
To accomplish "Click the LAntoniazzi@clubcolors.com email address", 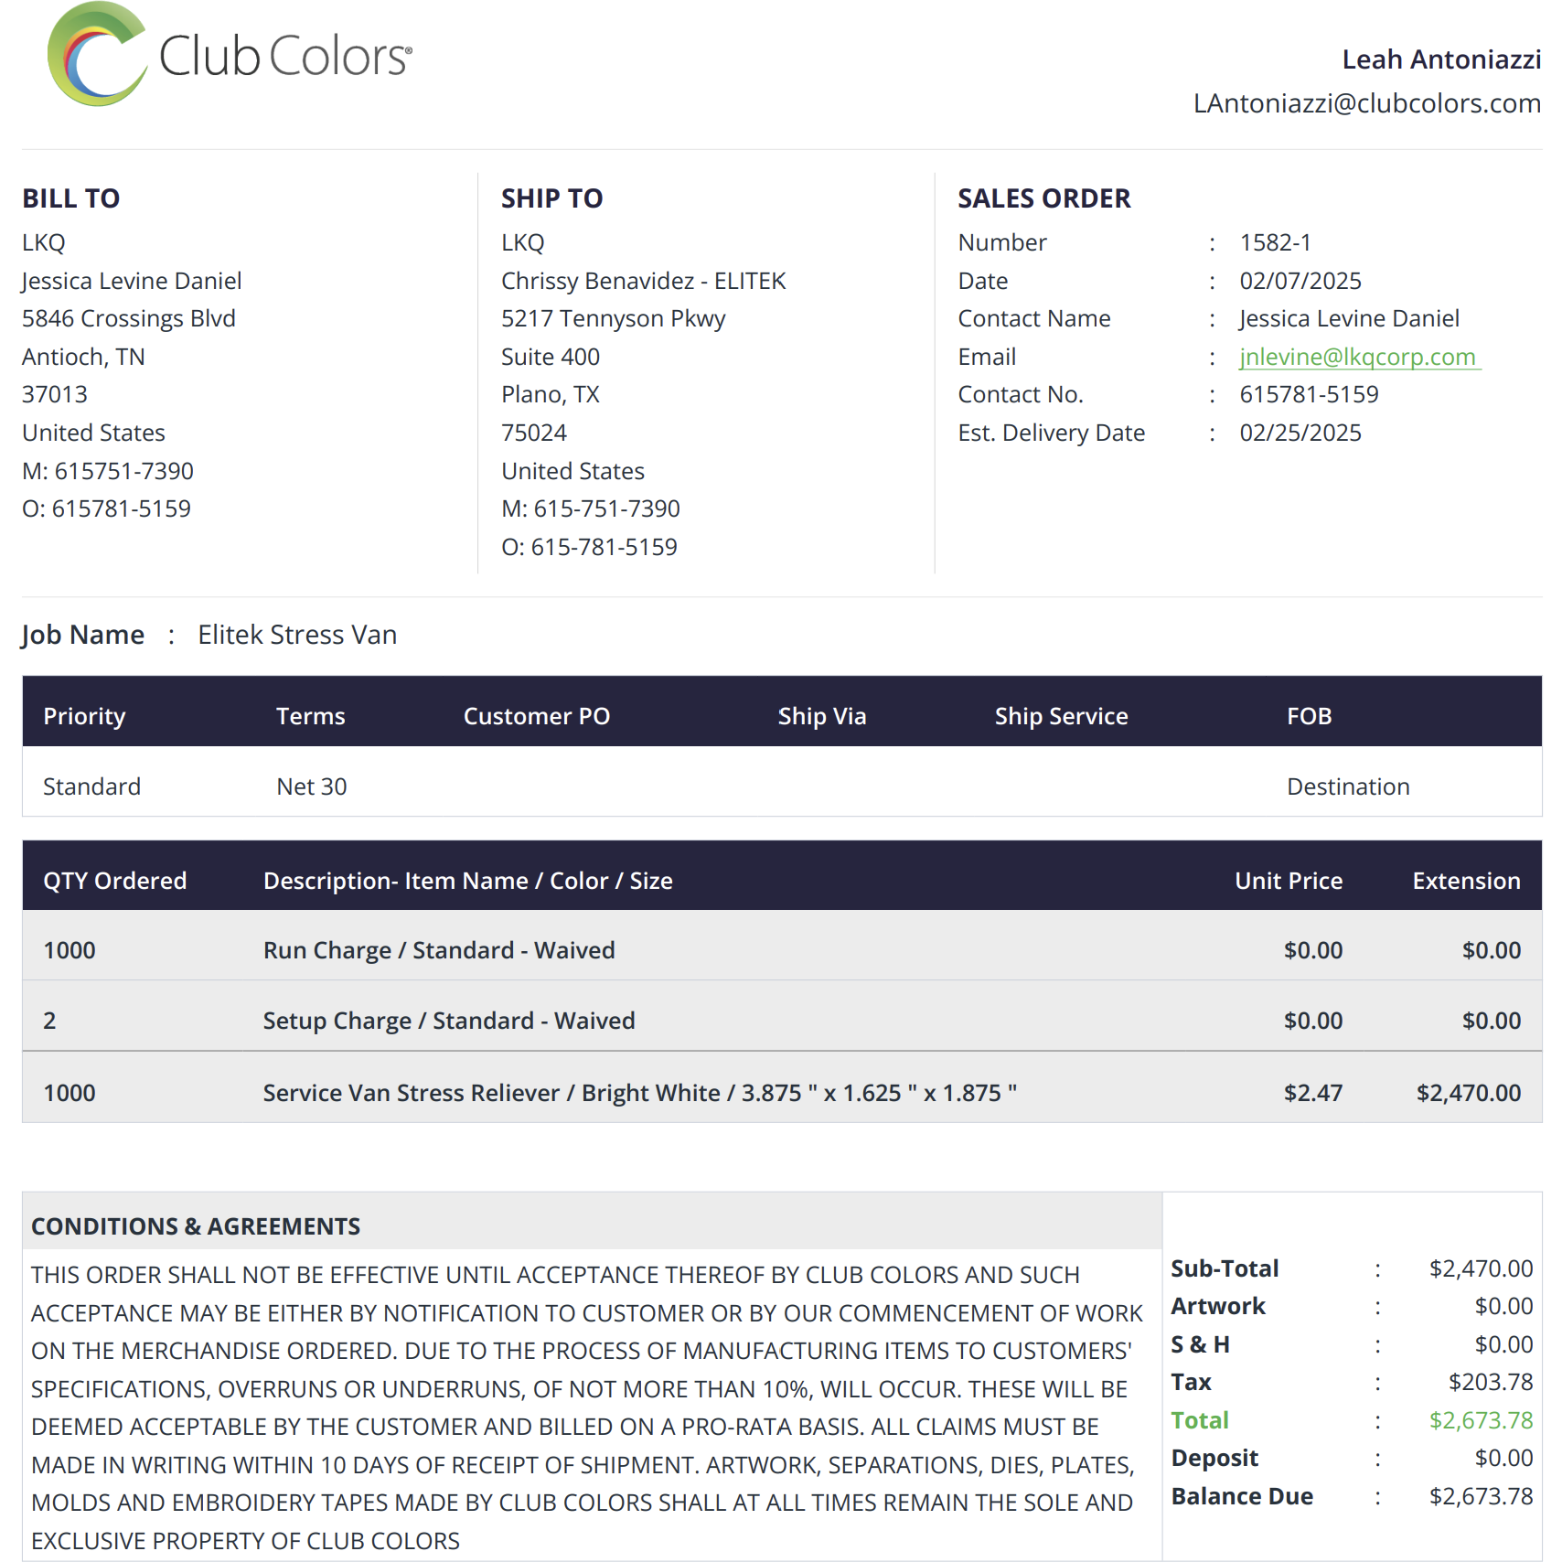I will [x=1366, y=103].
